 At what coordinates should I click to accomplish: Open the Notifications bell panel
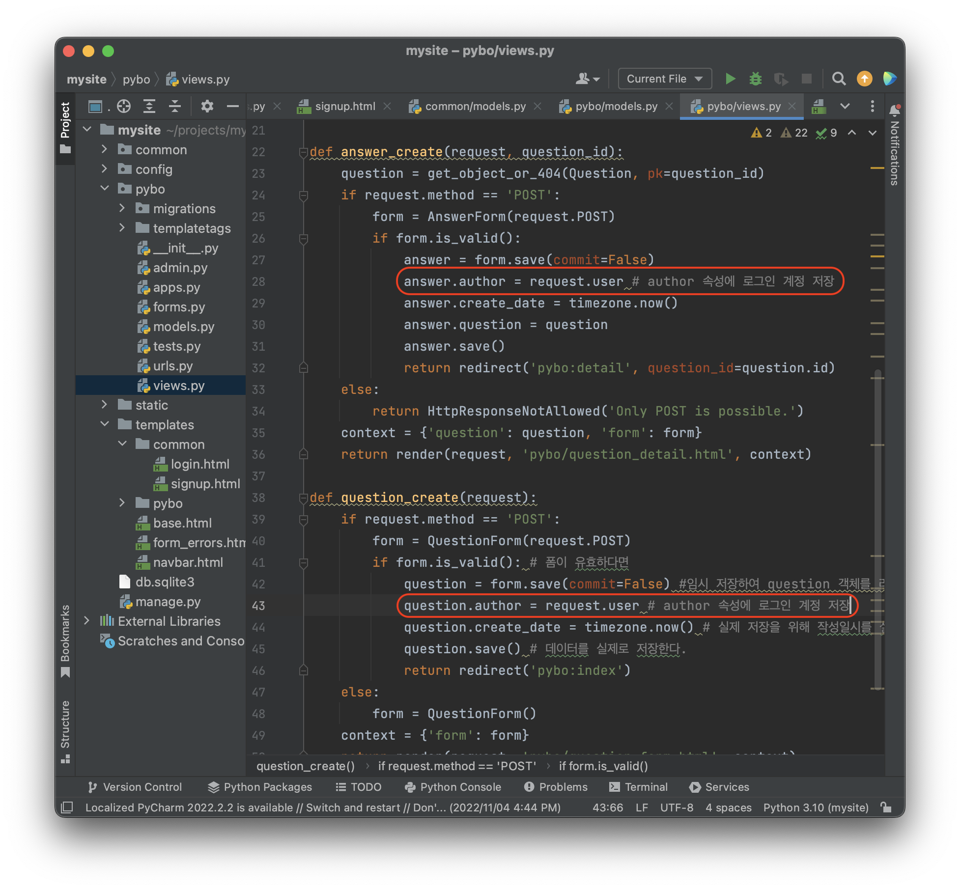pyautogui.click(x=895, y=111)
